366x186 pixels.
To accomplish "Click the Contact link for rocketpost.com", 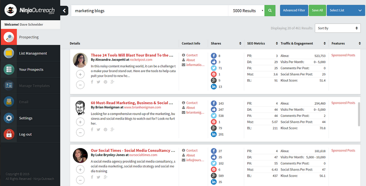I will tap(192, 55).
